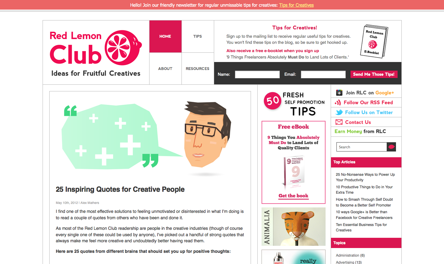This screenshot has width=444, height=264.
Task: Click the Send Me Those Tips! button
Action: (374, 74)
